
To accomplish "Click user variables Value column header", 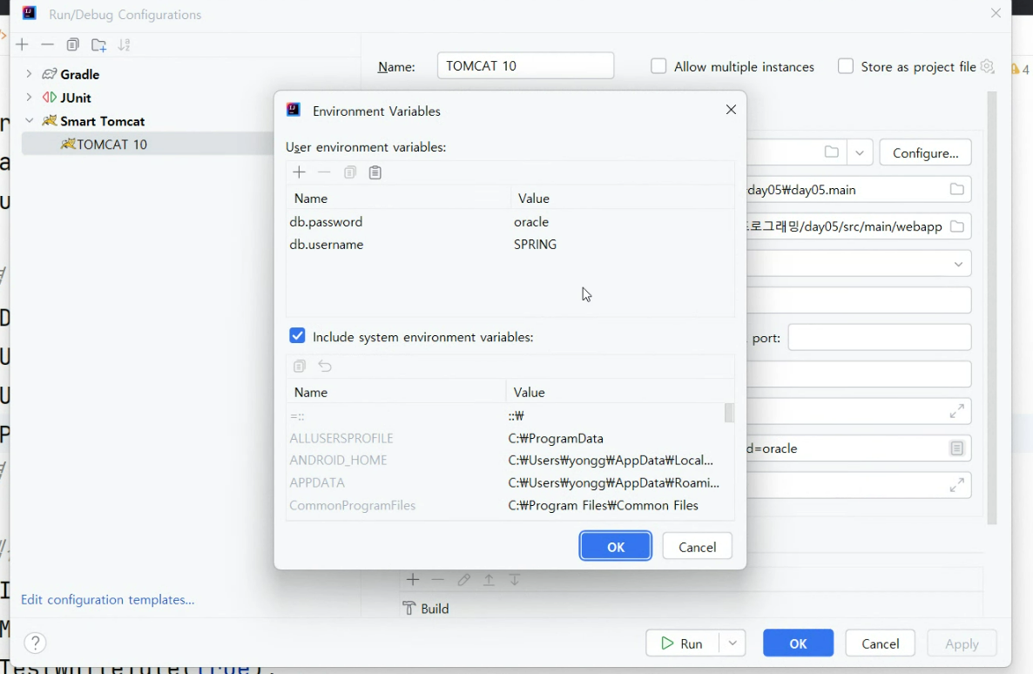I will coord(623,199).
